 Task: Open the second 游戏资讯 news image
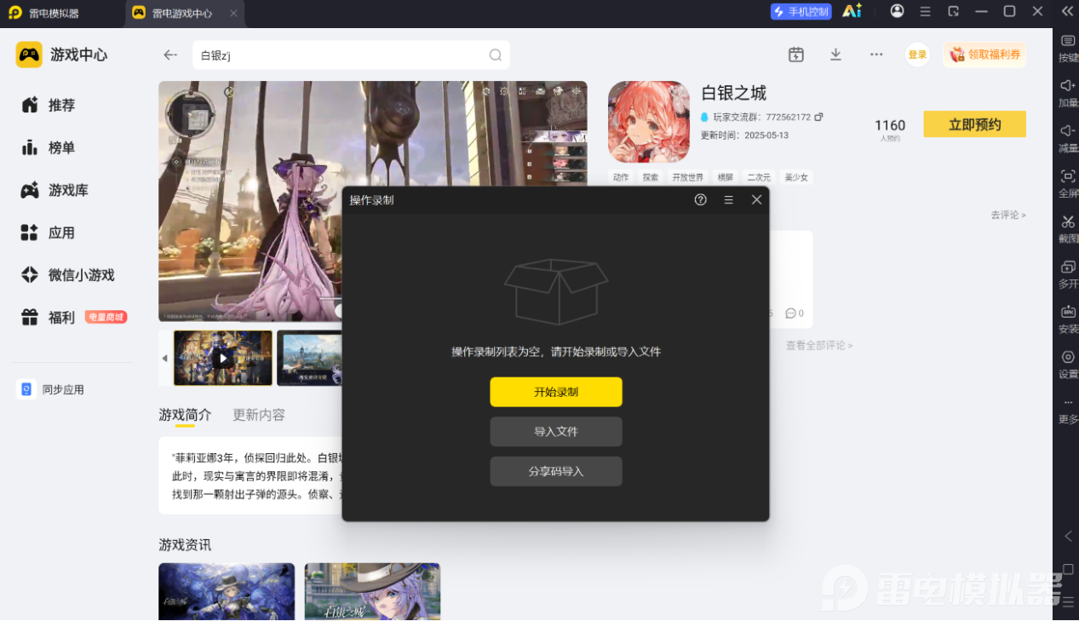(x=372, y=591)
